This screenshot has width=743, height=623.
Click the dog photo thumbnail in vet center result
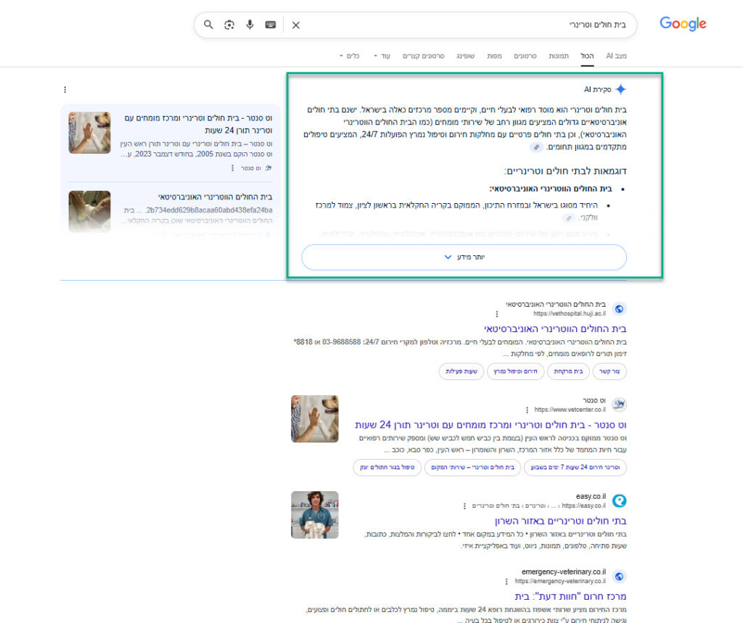pos(315,419)
